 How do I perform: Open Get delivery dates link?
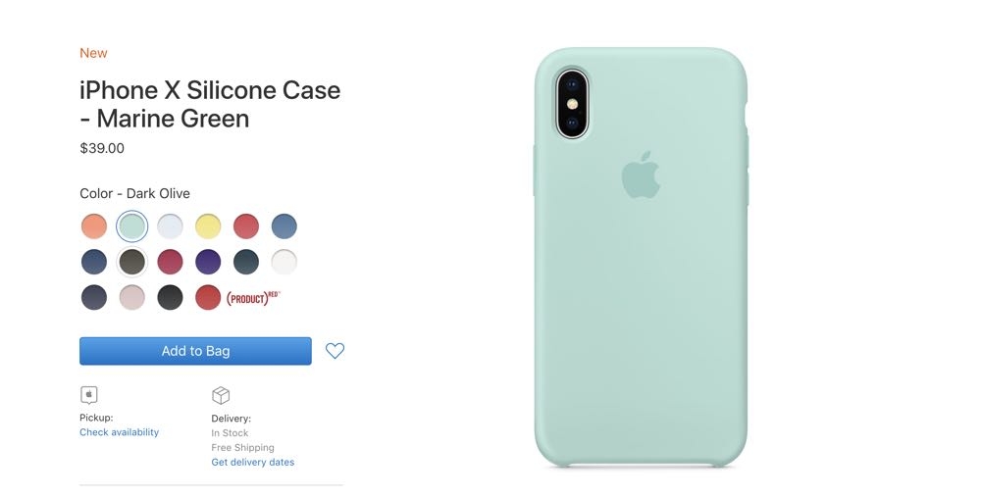pyautogui.click(x=253, y=463)
